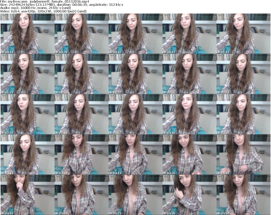Pick the last thumbnail stamped 00:05:50
Image resolution: width=271 pixels, height=215 pixels.
243,195
